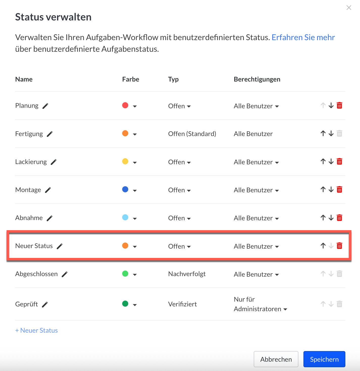Delete the Abnahme status
This screenshot has height=371, width=360.
pos(340,218)
